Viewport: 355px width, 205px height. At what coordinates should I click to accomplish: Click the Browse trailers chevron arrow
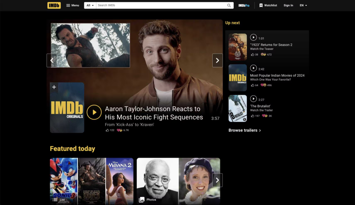click(260, 131)
